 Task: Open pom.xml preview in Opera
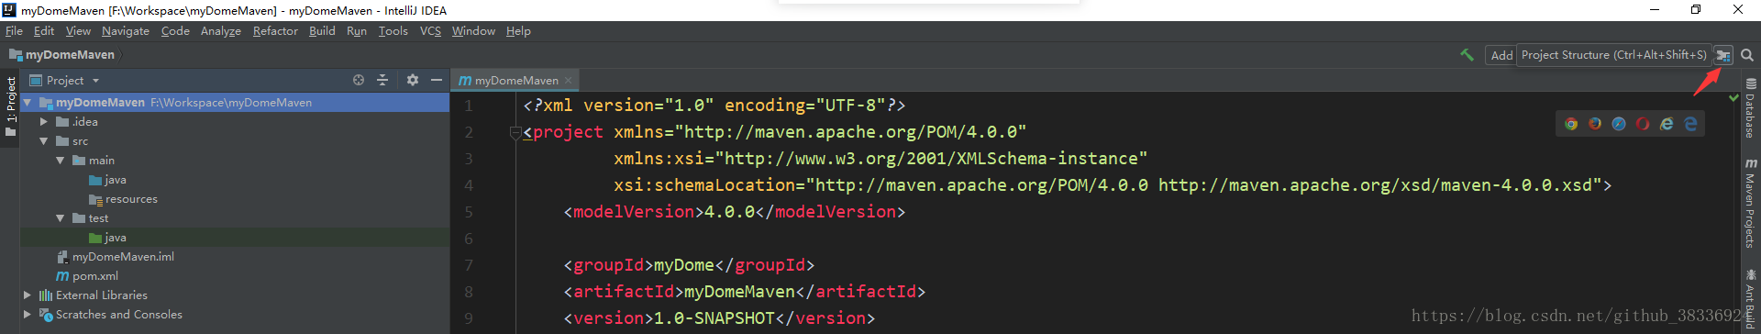[1643, 124]
